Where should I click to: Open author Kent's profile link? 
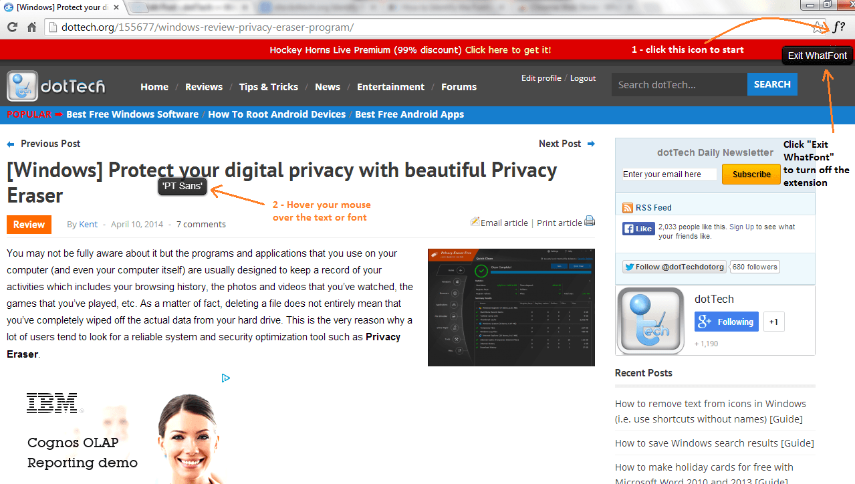click(88, 225)
